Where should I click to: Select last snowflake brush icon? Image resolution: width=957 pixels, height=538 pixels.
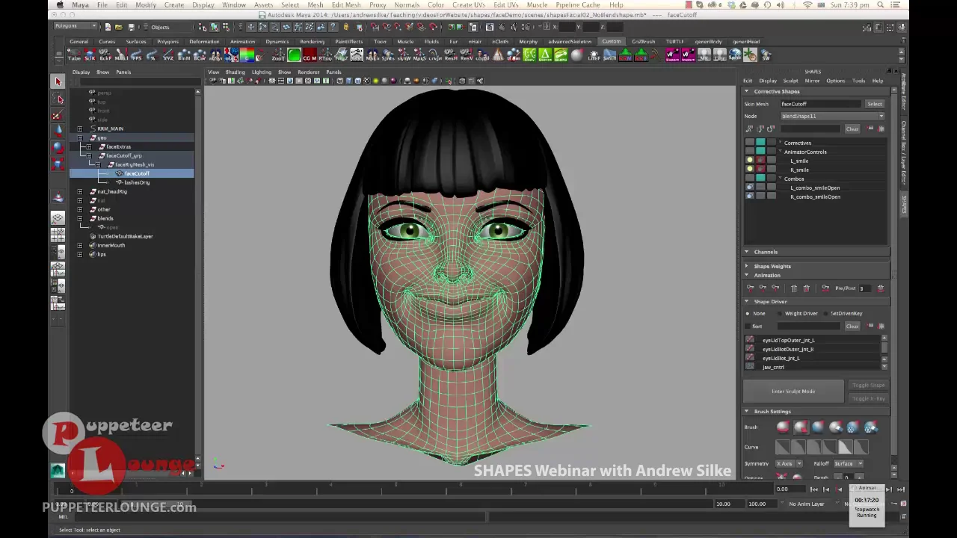point(871,427)
